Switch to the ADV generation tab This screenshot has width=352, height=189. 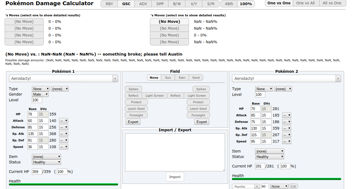tap(143, 4)
